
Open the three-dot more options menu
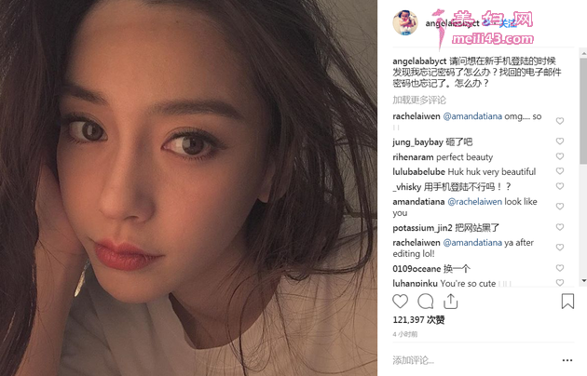(567, 360)
